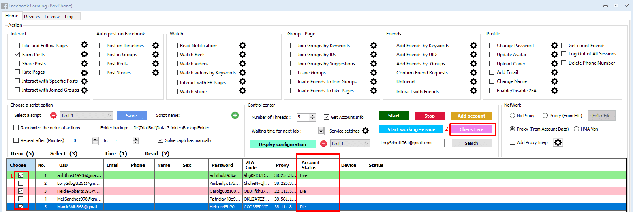Open Add Proxy Imap gear settings

[558, 142]
